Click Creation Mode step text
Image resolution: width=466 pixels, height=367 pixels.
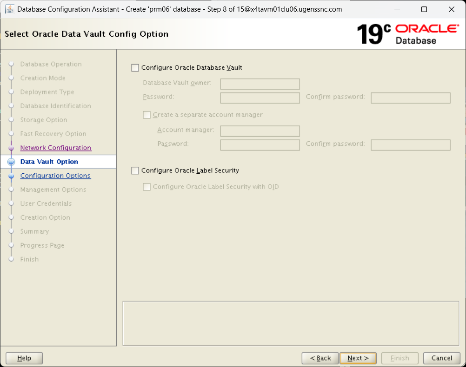click(x=43, y=78)
